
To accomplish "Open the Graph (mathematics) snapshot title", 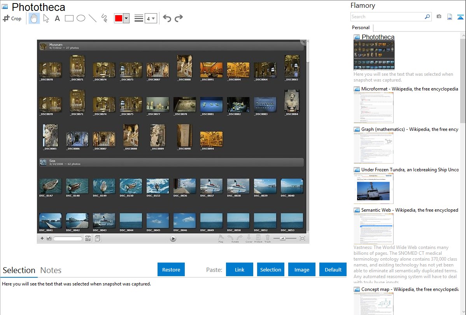I will [x=410, y=129].
